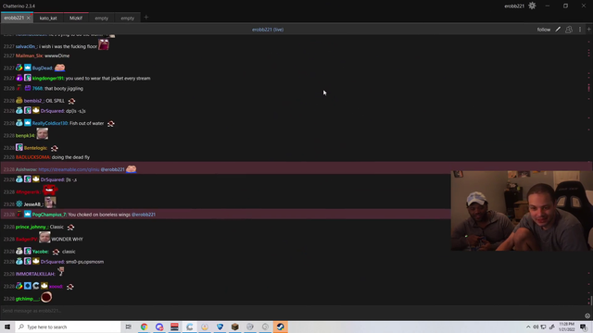This screenshot has height=333, width=593.
Task: Click username bembis2_
Action: coord(33,101)
